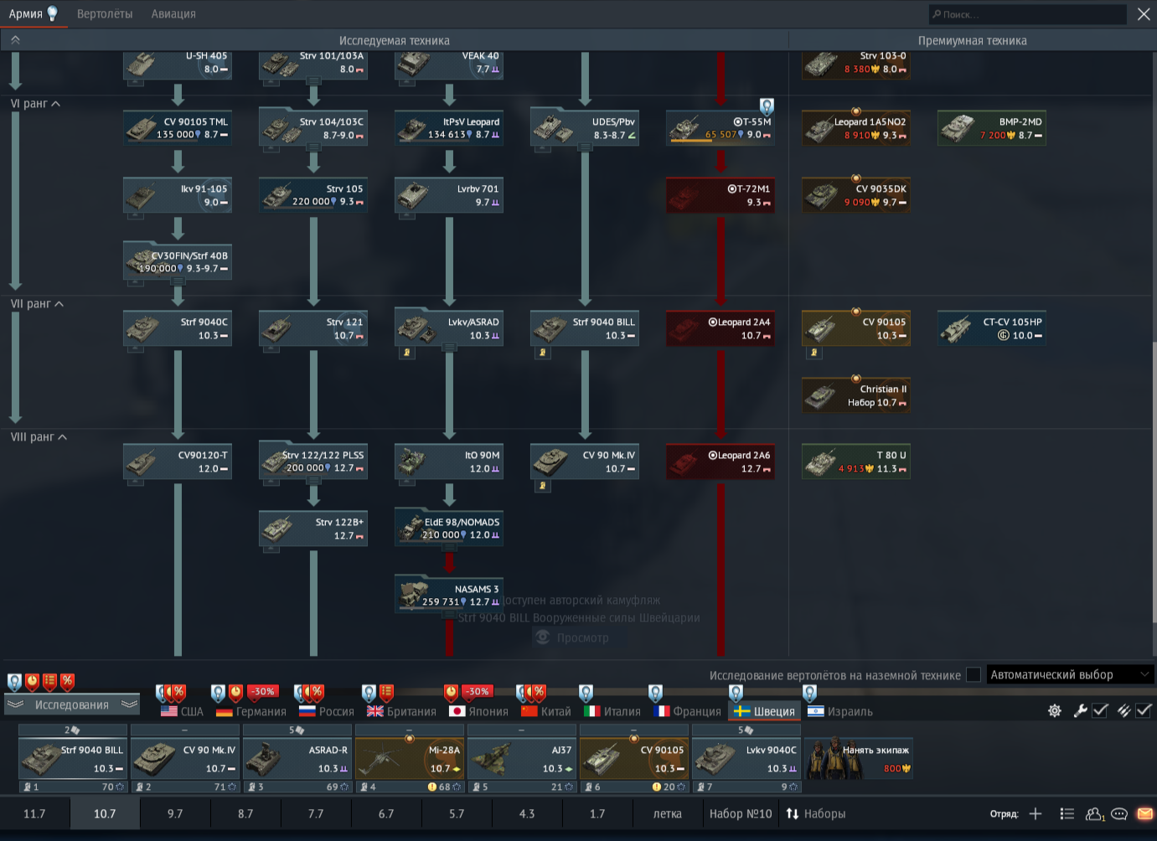Toggle the auto-repair checkbox

click(x=1101, y=711)
